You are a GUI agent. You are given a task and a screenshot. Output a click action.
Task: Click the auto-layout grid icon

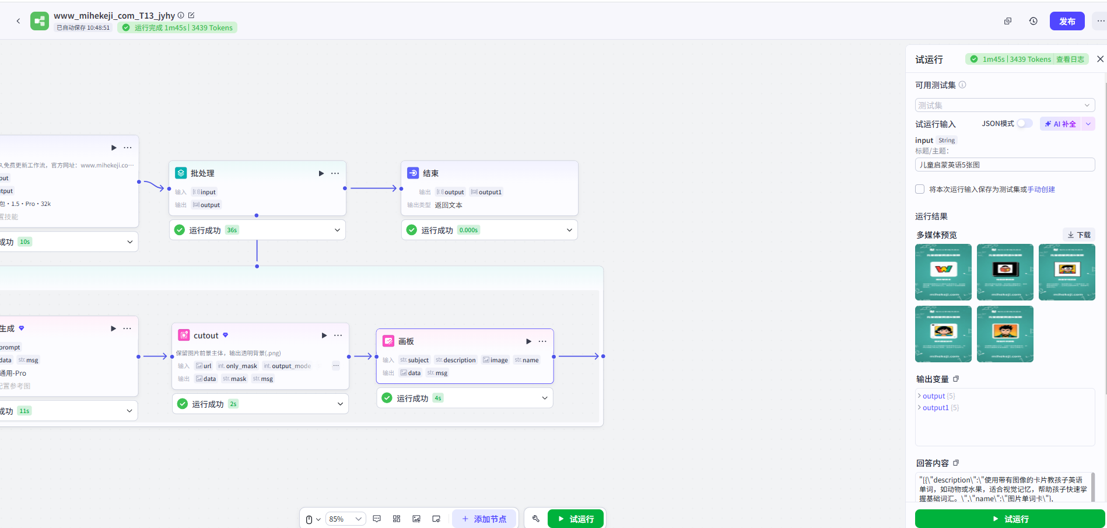397,519
